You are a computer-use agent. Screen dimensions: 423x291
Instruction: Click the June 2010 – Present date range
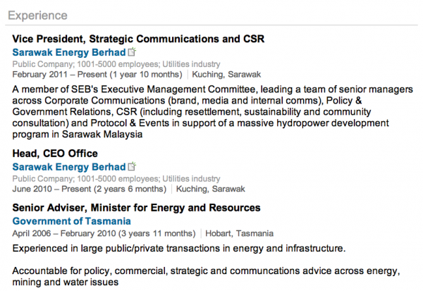90,189
